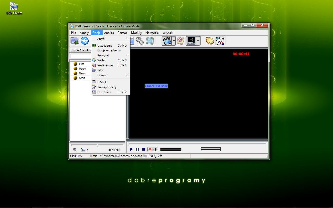Open the clock scheduler toolbar icon
The width and height of the screenshot is (333, 208).
click(x=220, y=41)
